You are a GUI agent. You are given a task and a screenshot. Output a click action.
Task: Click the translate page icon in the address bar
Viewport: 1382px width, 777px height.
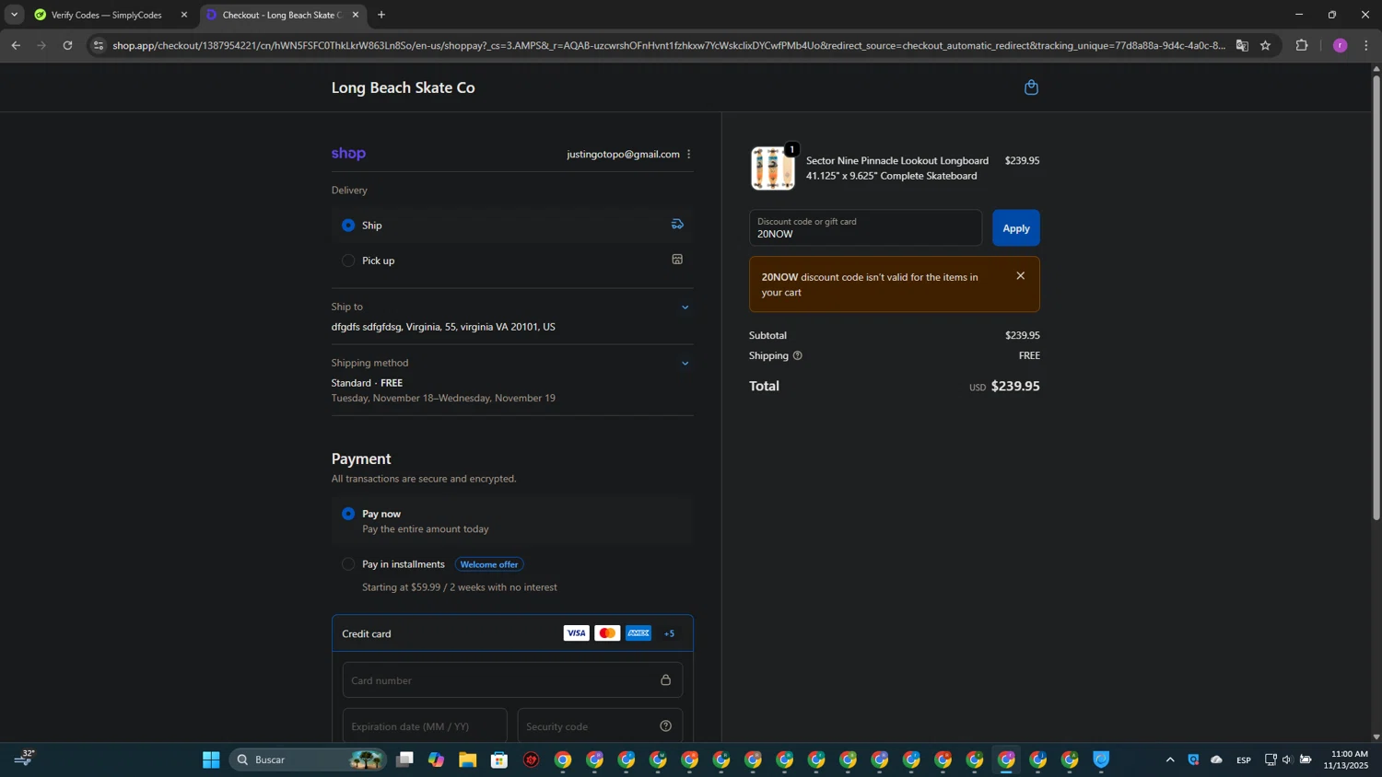pos(1242,45)
